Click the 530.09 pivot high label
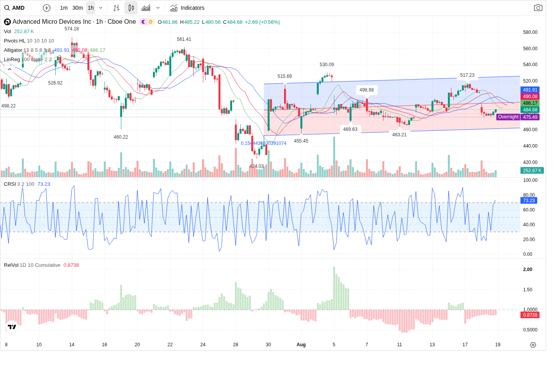 point(327,65)
